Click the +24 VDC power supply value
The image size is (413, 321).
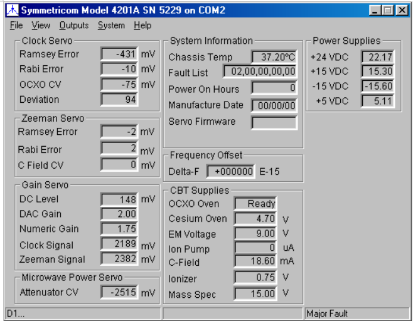(378, 57)
